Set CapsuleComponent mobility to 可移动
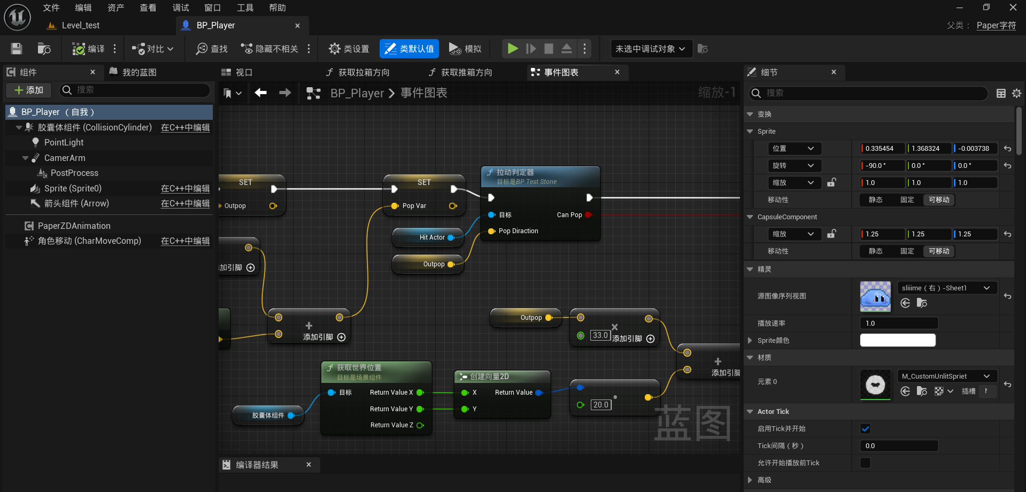Screen dimensions: 1026x492 click(x=939, y=251)
